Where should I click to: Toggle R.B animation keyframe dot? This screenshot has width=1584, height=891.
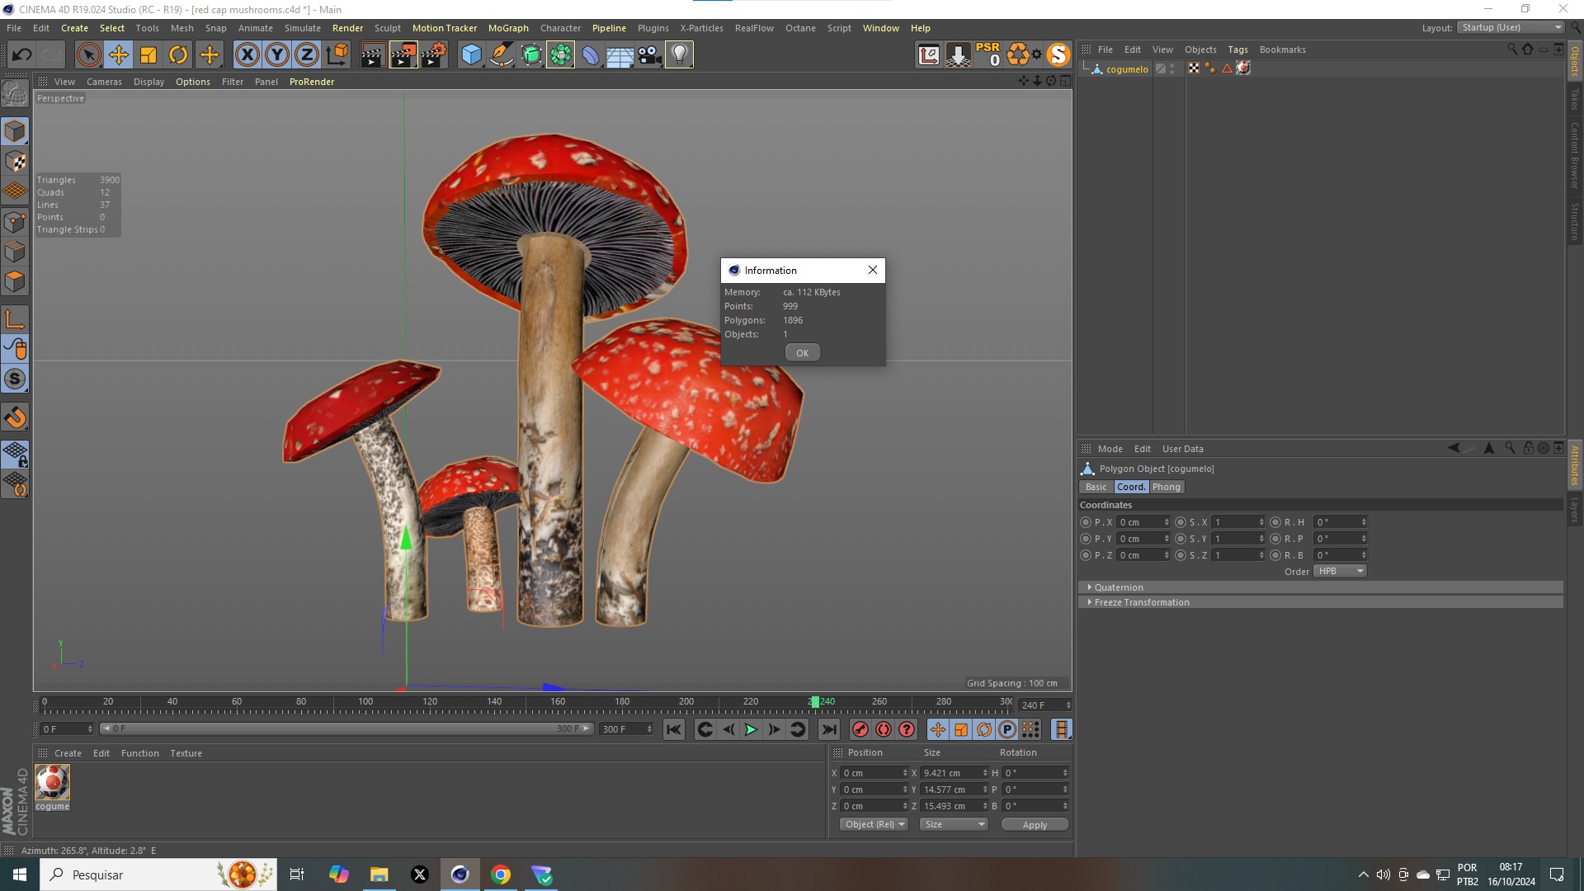click(x=1275, y=555)
